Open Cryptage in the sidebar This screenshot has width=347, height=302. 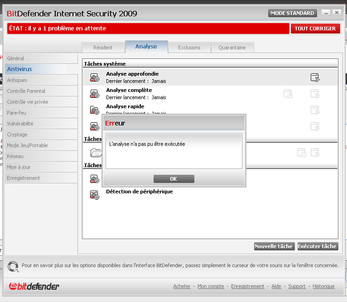[41, 134]
